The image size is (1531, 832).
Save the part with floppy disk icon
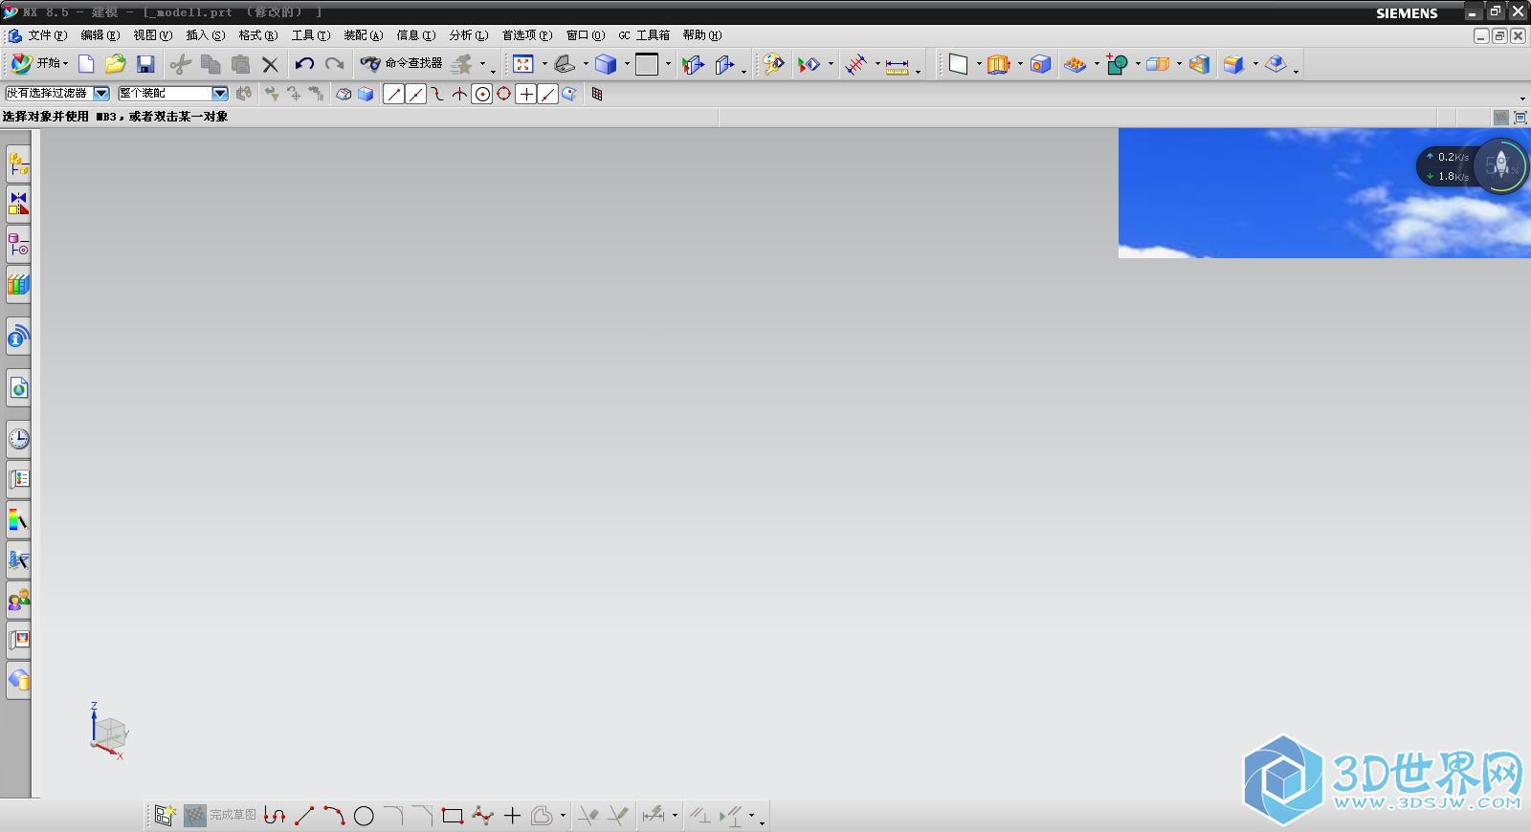[145, 64]
